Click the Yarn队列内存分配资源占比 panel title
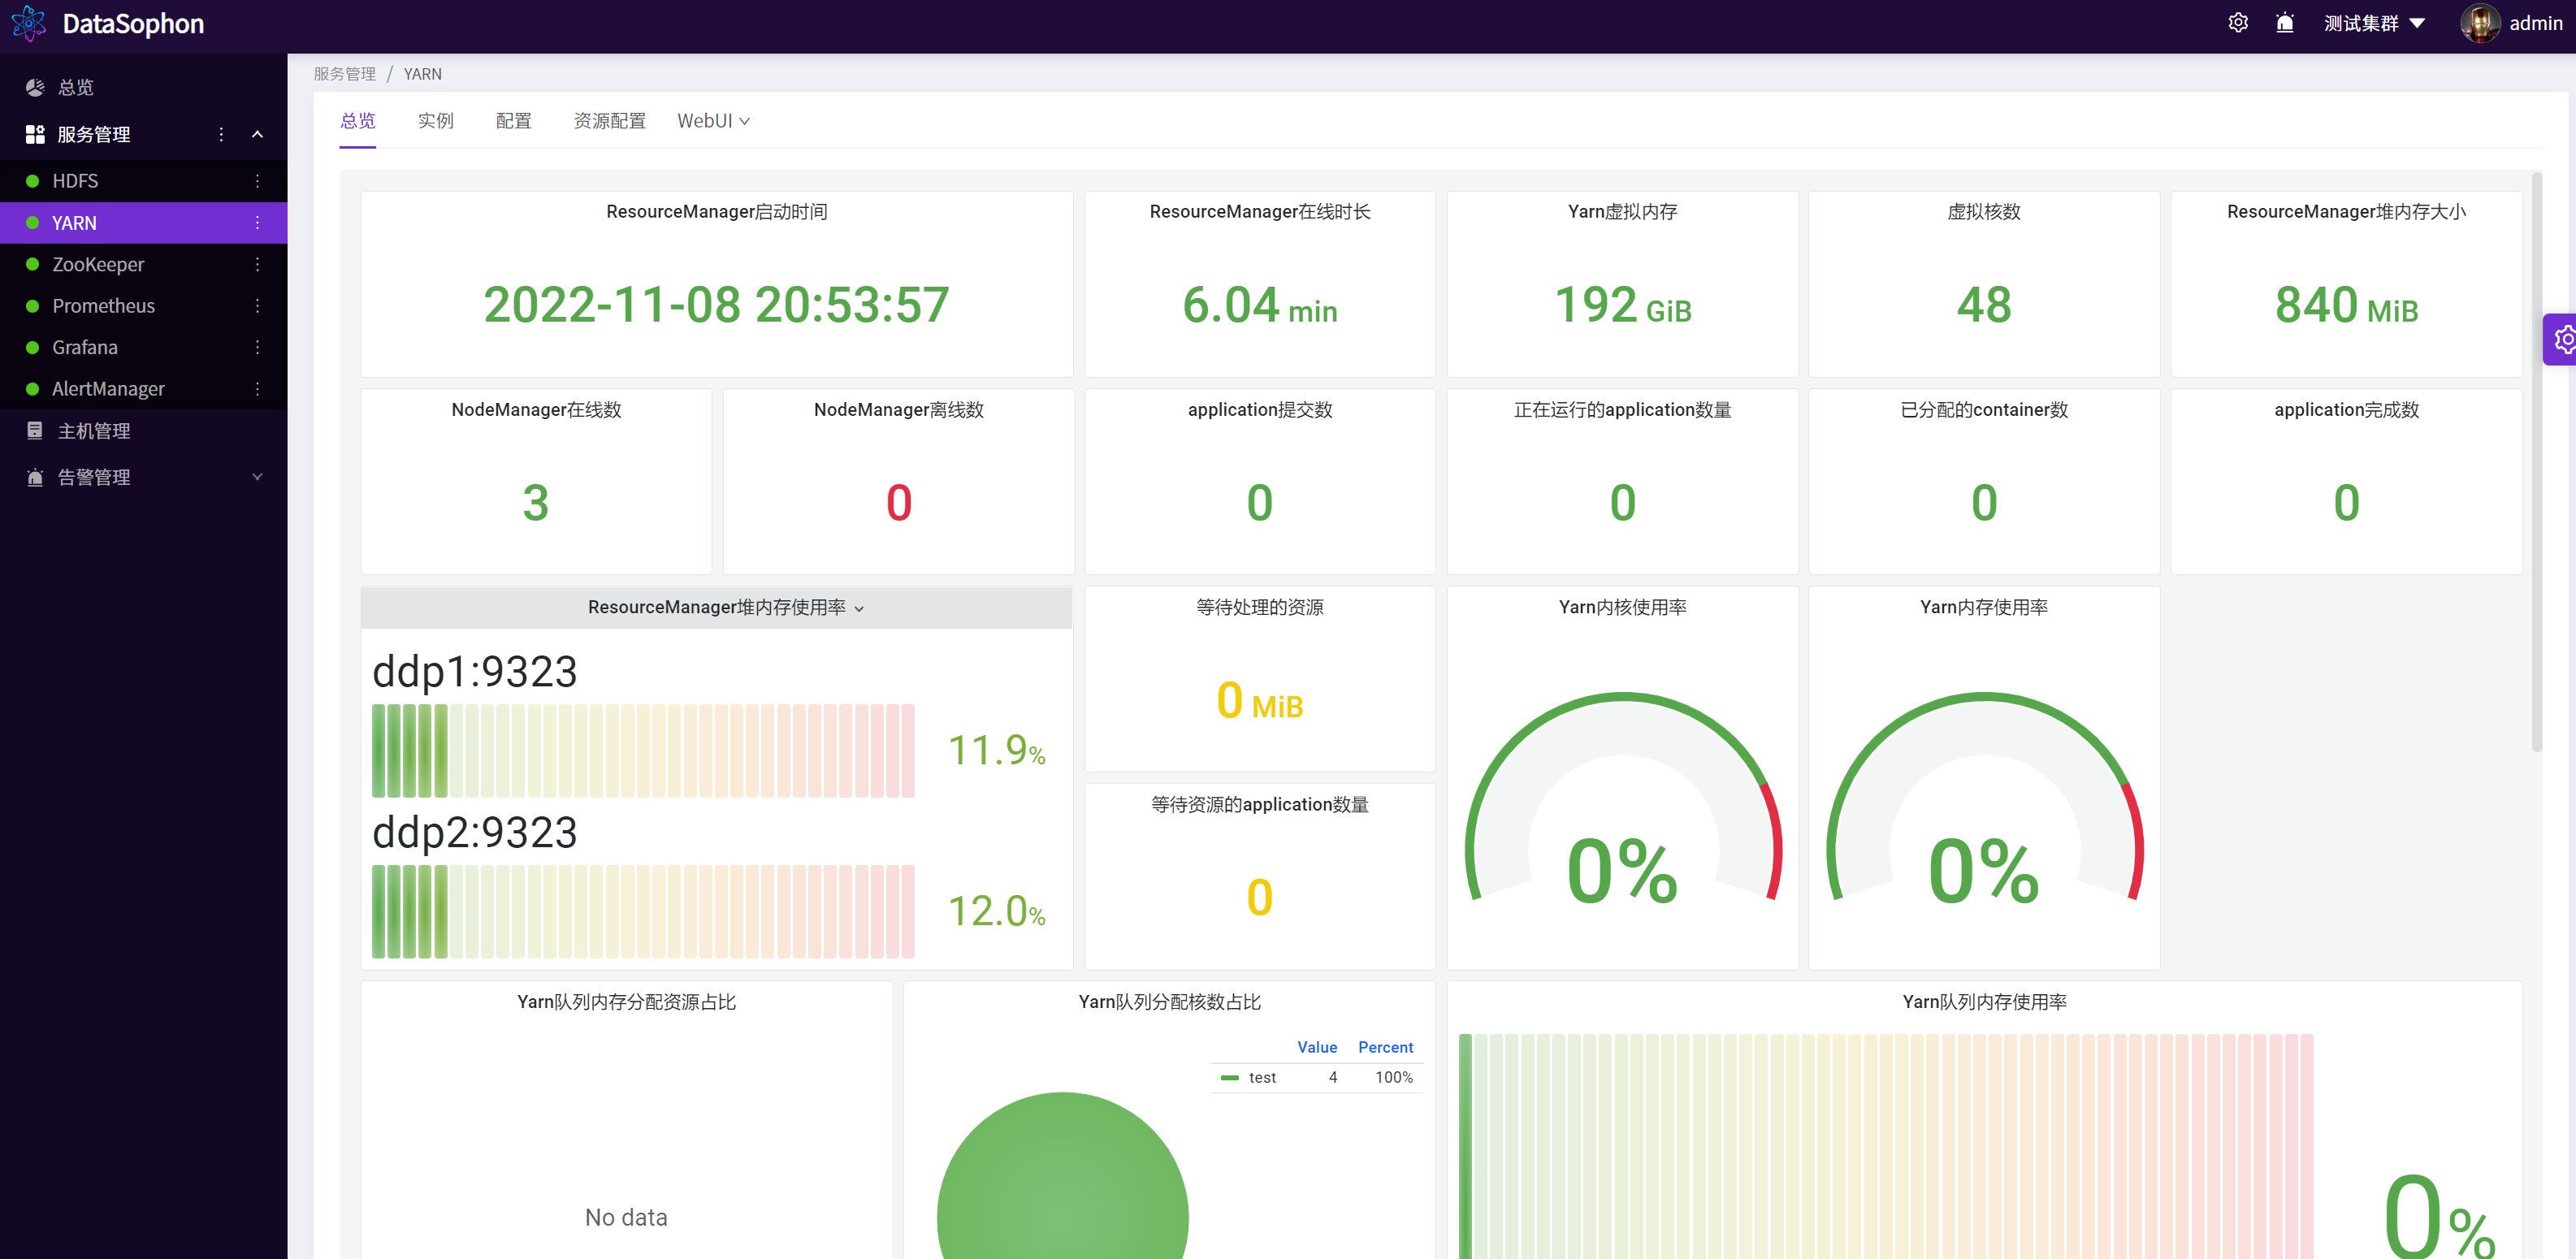 pos(626,1002)
